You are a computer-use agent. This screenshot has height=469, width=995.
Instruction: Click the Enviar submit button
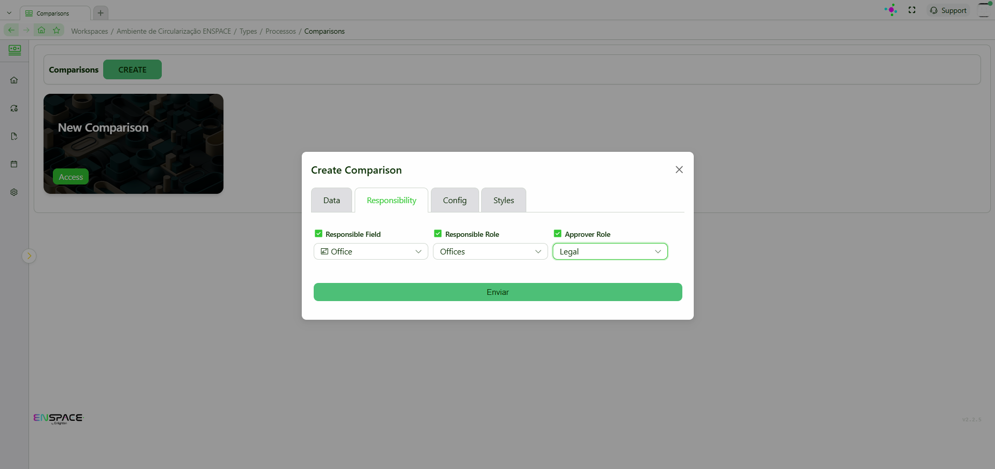(498, 292)
